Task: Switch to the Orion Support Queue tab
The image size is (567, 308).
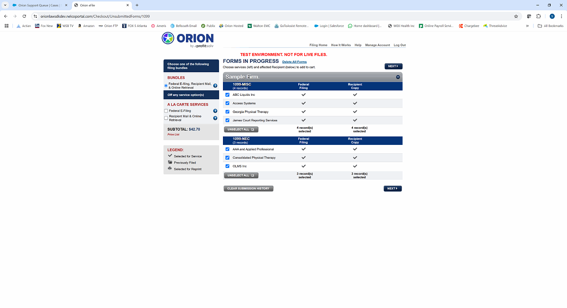Action: pos(39,5)
